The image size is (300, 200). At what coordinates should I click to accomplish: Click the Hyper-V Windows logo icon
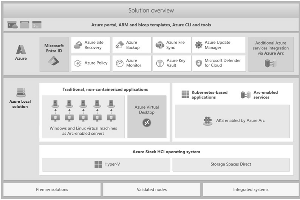[x=98, y=164]
